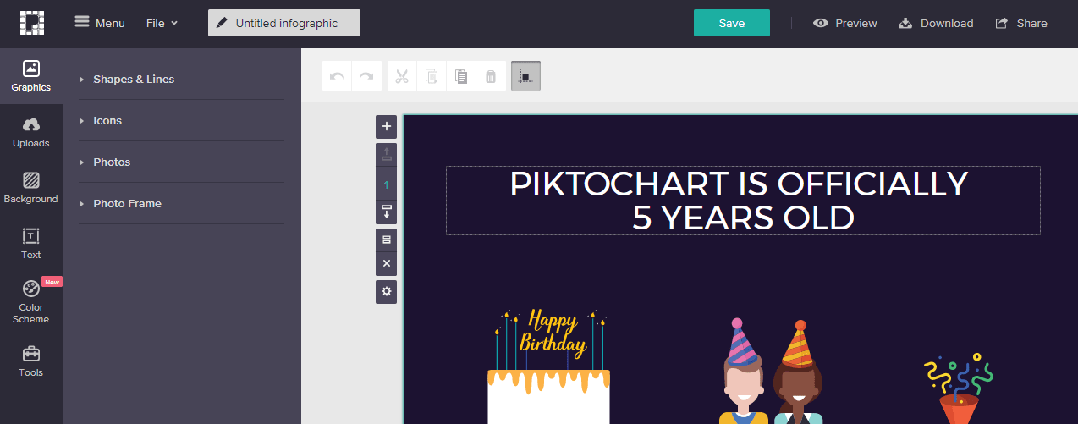Screen dimensions: 1078x424
Task: Click the green Save button
Action: click(732, 23)
